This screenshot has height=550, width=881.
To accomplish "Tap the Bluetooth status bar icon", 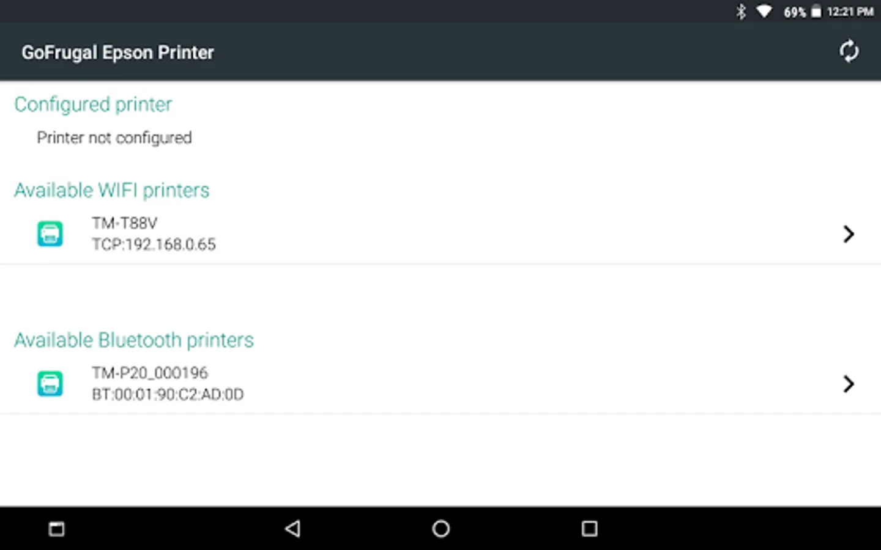I will pyautogui.click(x=741, y=12).
